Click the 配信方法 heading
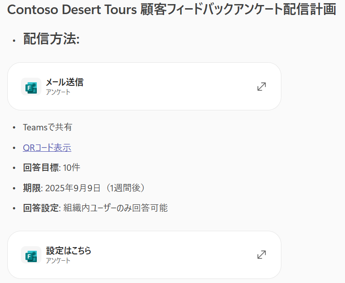345x283 pixels. 51,39
